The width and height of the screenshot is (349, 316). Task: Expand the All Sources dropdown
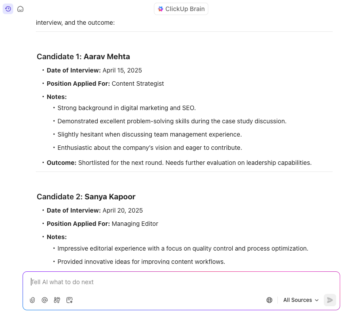point(301,300)
